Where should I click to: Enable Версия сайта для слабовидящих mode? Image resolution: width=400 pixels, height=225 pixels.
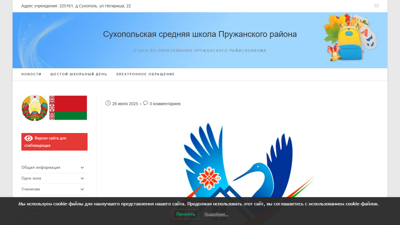(54, 142)
